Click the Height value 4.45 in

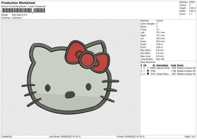(x=192, y=8)
